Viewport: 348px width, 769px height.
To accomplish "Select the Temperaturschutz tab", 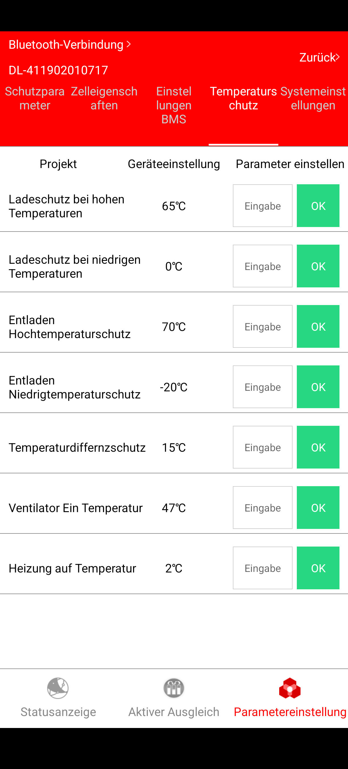I will click(x=243, y=99).
